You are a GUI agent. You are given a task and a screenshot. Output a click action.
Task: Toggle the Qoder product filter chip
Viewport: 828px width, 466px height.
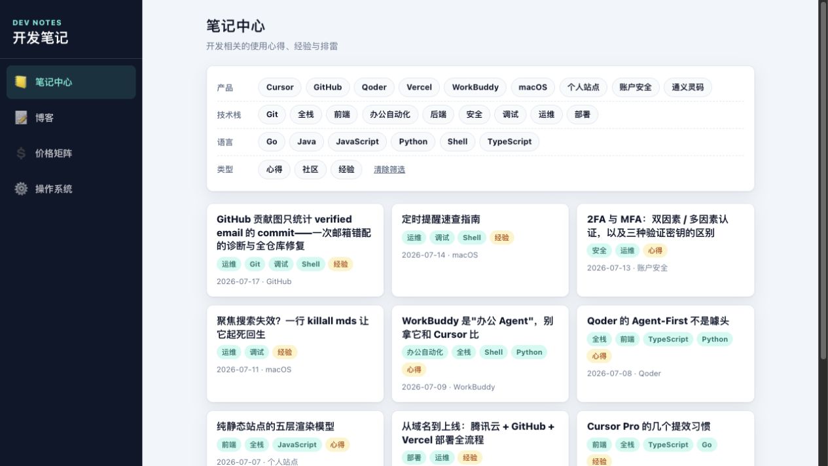coord(374,87)
